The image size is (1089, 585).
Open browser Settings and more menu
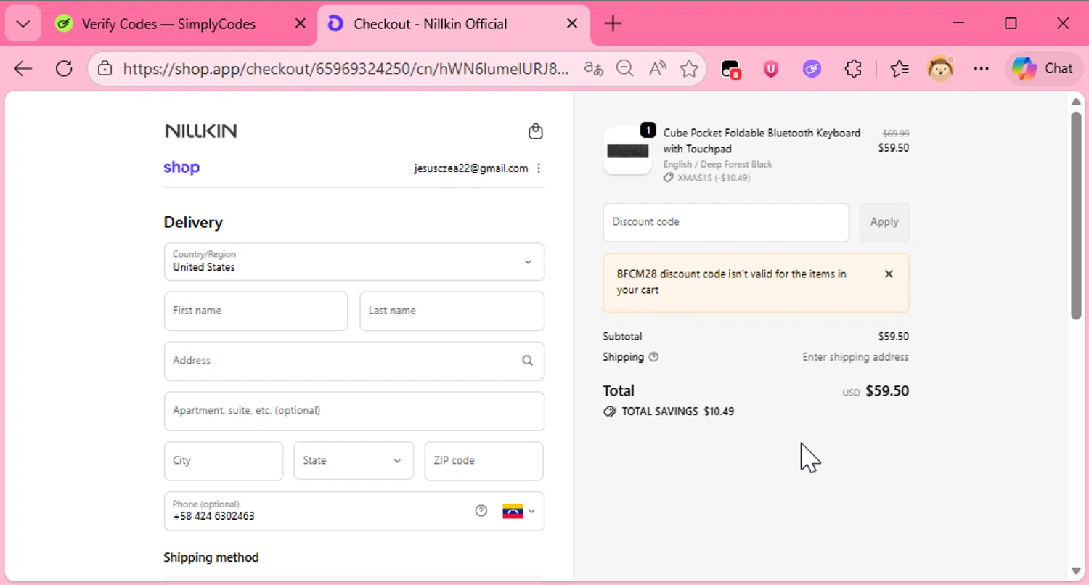982,69
